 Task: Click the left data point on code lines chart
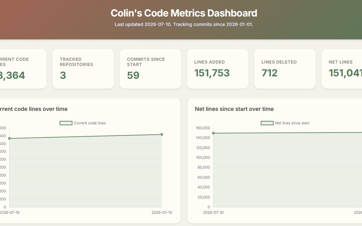[x=9, y=138]
